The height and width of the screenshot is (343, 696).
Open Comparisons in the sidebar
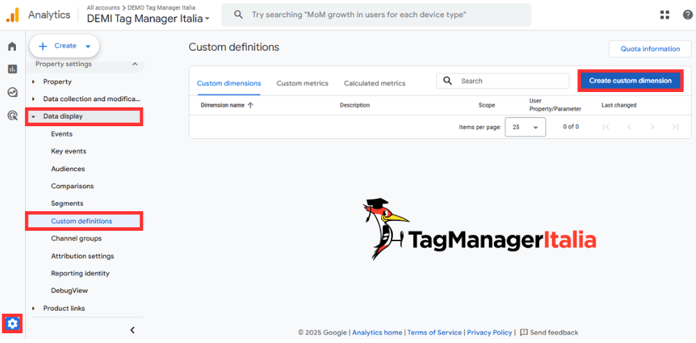[72, 186]
